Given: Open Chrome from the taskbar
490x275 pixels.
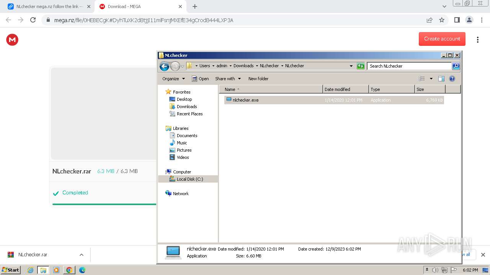Looking at the screenshot, I should point(69,270).
